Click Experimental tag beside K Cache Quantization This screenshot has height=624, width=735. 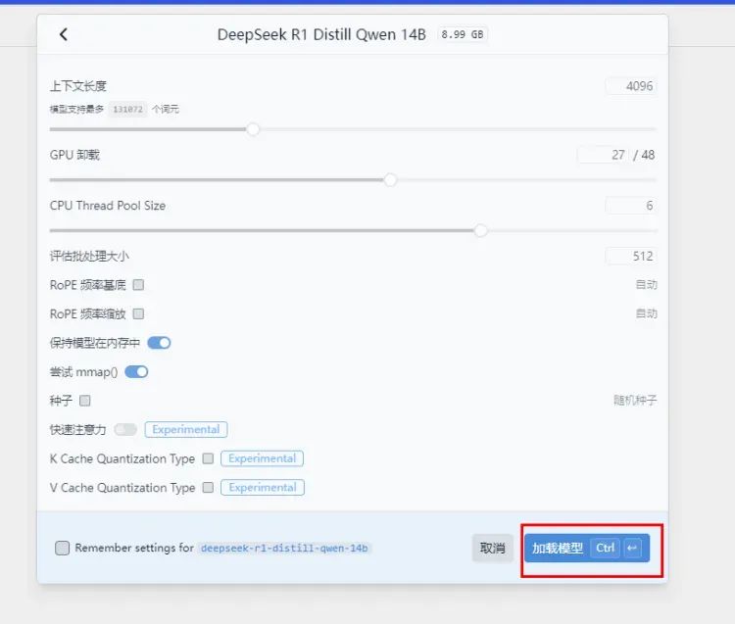262,458
